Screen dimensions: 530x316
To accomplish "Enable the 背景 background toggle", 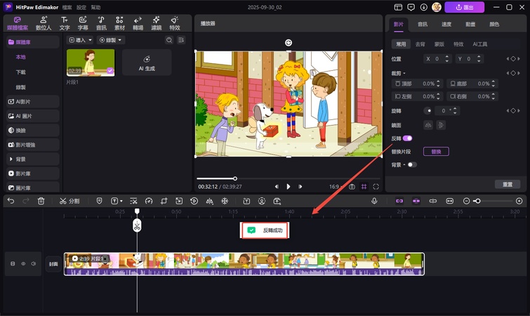I will coord(411,164).
